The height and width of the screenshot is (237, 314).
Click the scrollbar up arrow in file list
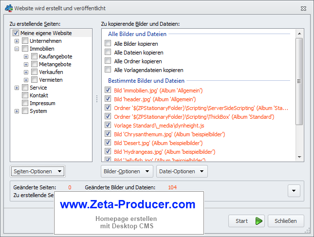[x=299, y=34]
